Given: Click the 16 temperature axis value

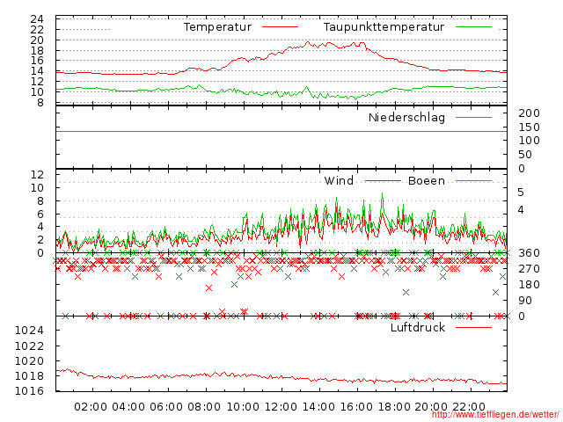Looking at the screenshot, I should [37, 61].
